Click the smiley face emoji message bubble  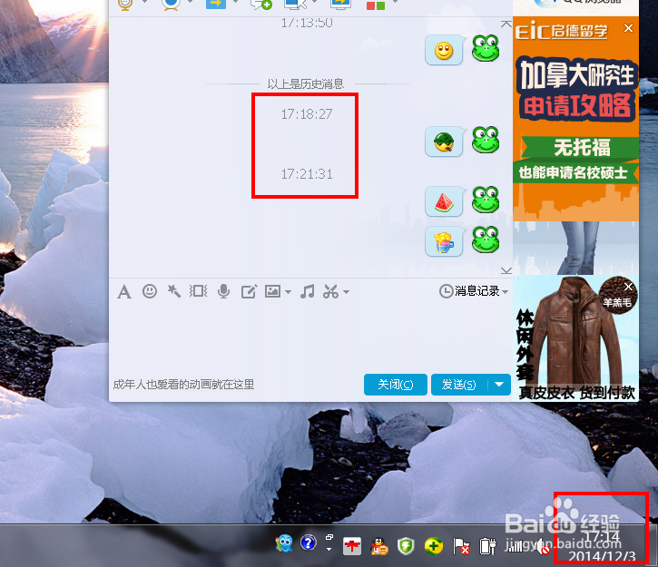pos(445,50)
